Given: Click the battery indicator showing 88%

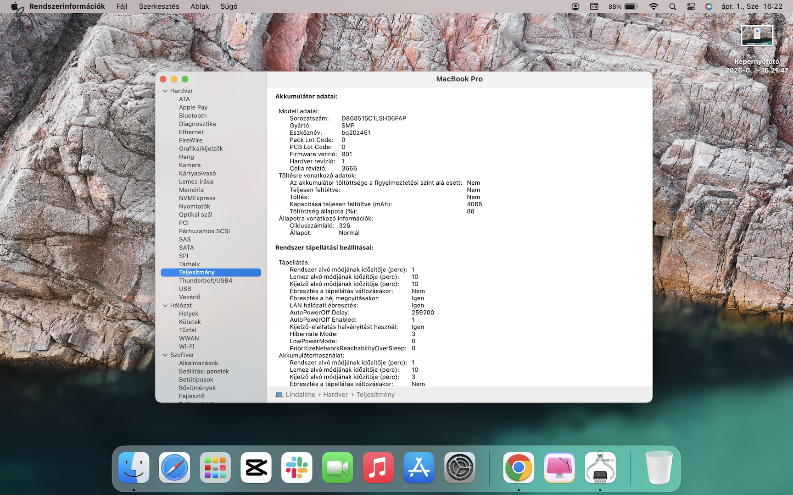Looking at the screenshot, I should (624, 6).
